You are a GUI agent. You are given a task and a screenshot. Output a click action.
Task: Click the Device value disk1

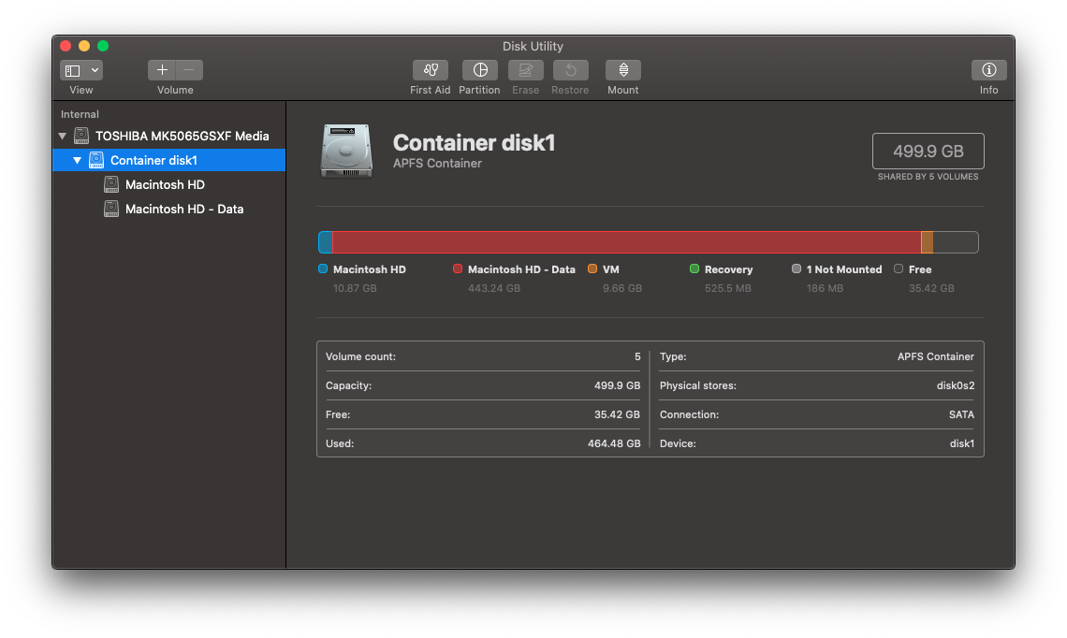pos(962,443)
